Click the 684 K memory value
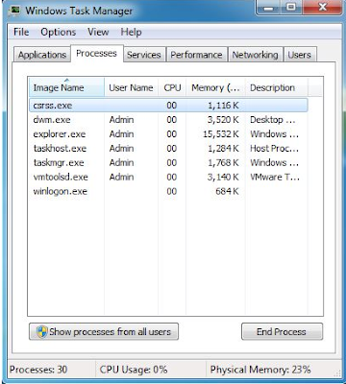 pos(227,191)
